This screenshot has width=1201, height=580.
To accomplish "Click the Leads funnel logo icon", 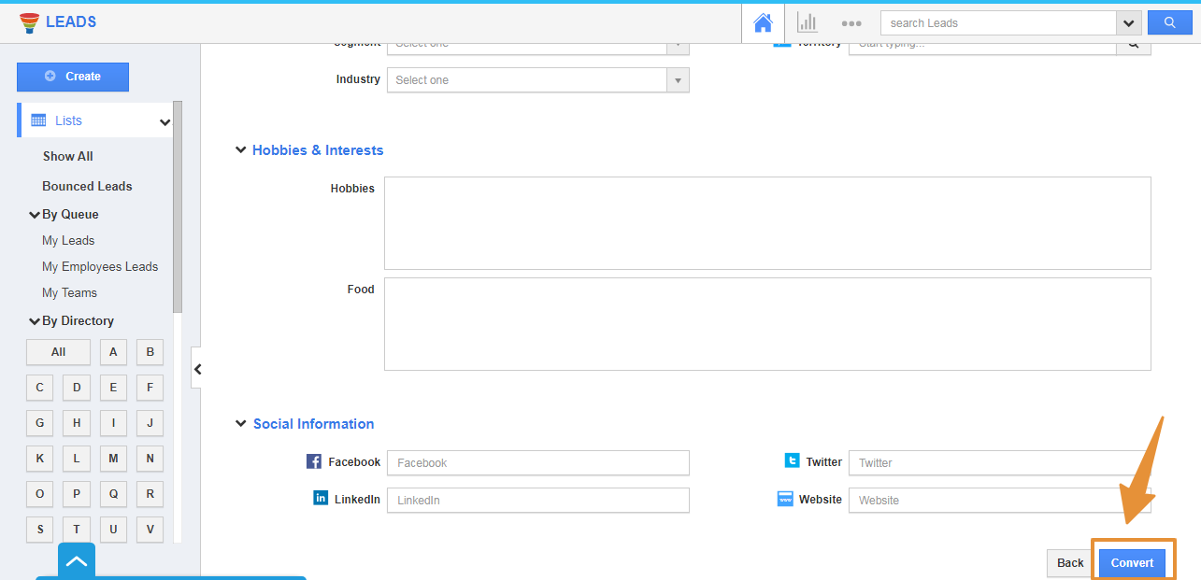I will (x=29, y=22).
